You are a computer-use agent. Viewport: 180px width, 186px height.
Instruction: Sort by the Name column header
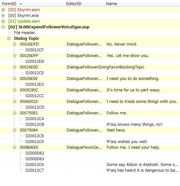pyautogui.click(x=142, y=4)
